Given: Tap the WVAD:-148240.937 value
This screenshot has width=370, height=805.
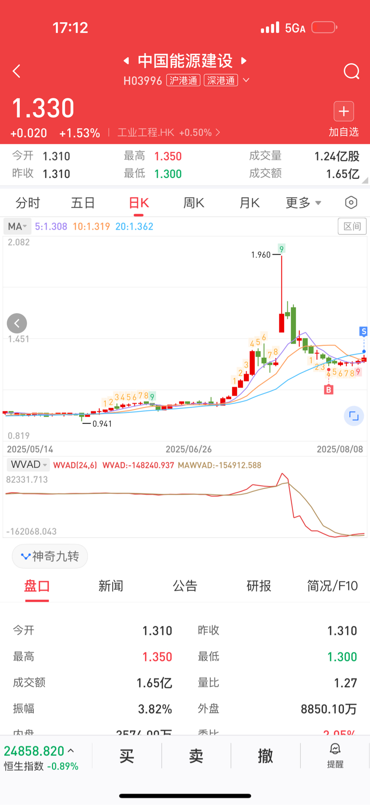Looking at the screenshot, I should [x=138, y=465].
